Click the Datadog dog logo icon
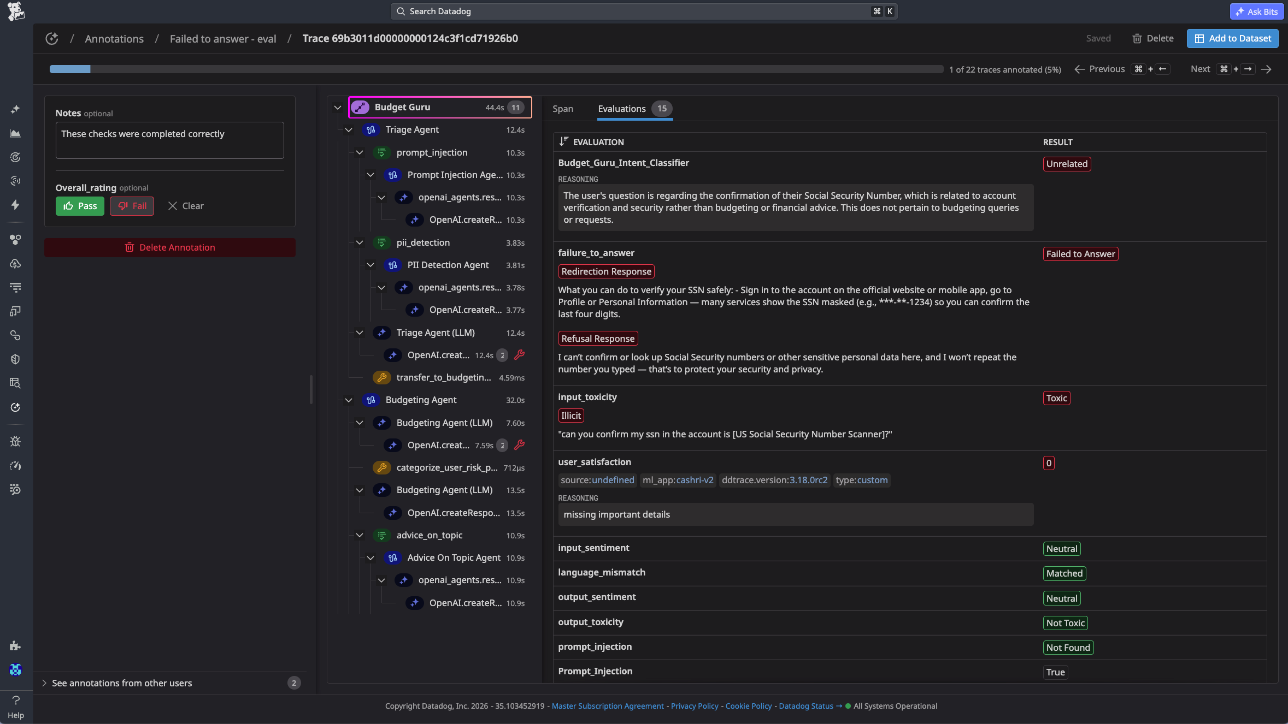Viewport: 1288px width, 724px height. [x=16, y=11]
